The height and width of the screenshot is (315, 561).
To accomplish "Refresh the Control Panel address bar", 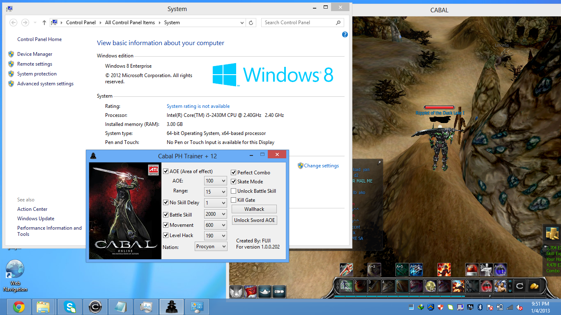I will 251,23.
